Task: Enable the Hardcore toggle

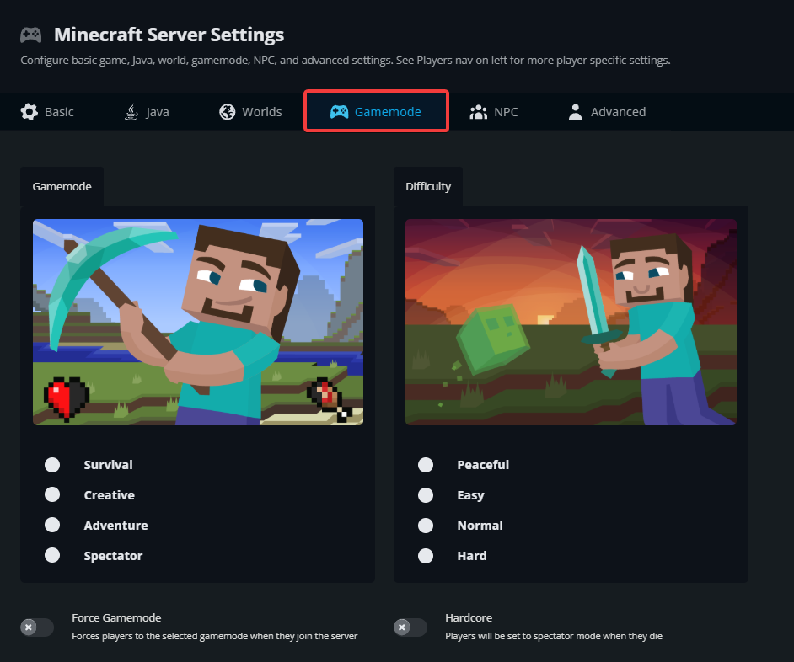Action: click(x=410, y=627)
